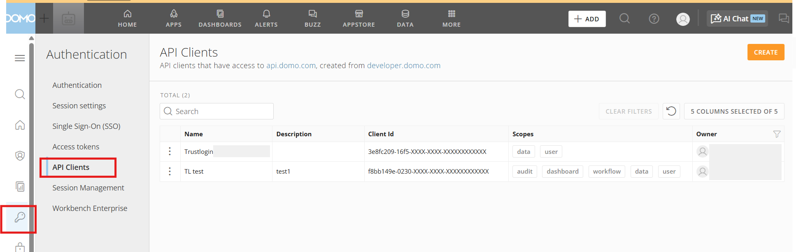Image resolution: width=796 pixels, height=252 pixels.
Task: Click the sidebar scrollbar up arrow
Action: click(31, 38)
